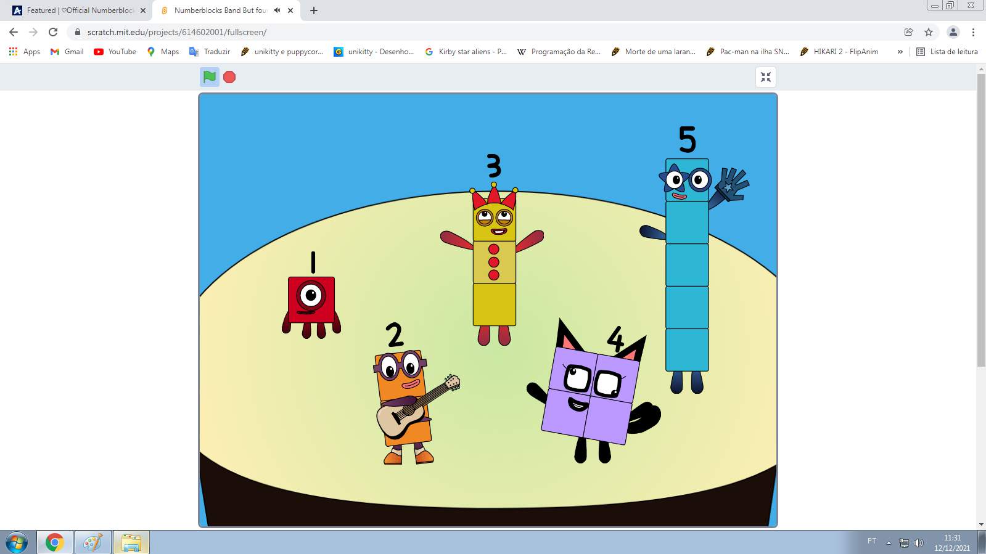Click the red stop sign button

click(229, 77)
